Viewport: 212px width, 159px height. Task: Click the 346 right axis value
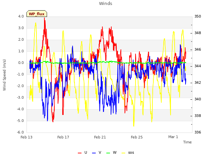point(198,49)
